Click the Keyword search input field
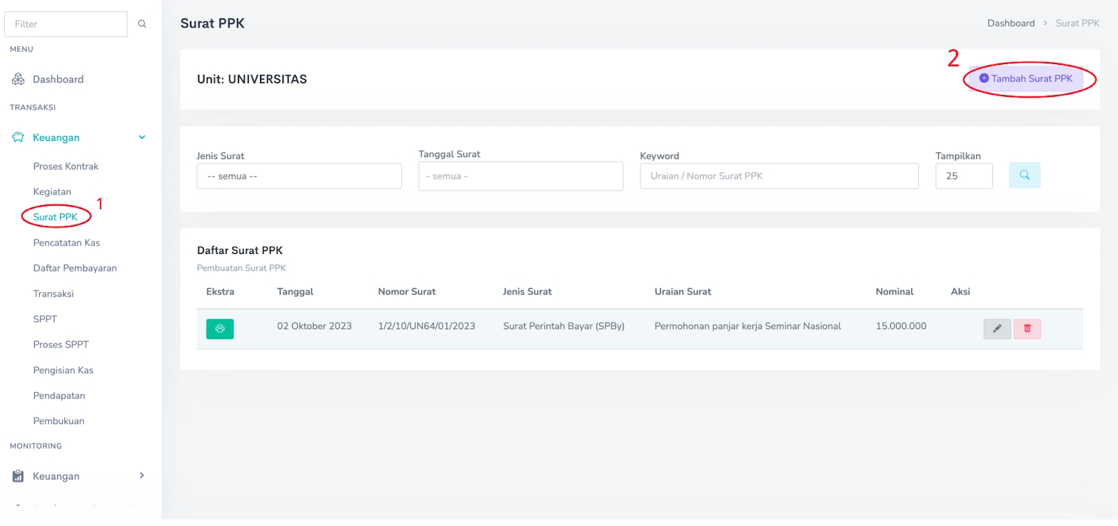 click(779, 176)
